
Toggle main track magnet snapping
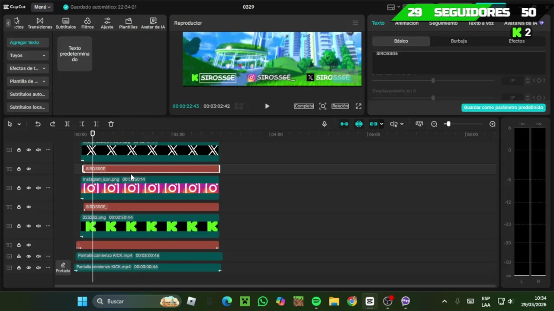tap(344, 124)
